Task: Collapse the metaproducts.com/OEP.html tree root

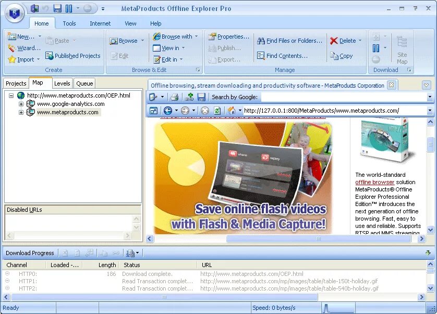Action: [11, 95]
